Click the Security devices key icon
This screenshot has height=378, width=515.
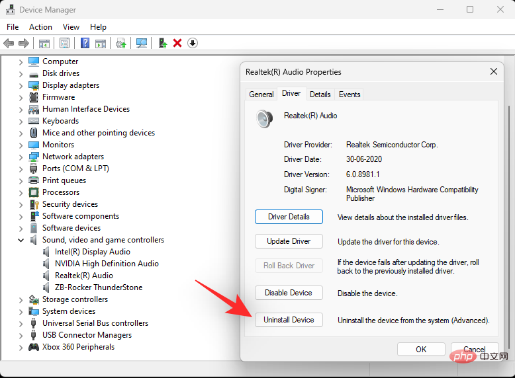(x=34, y=204)
